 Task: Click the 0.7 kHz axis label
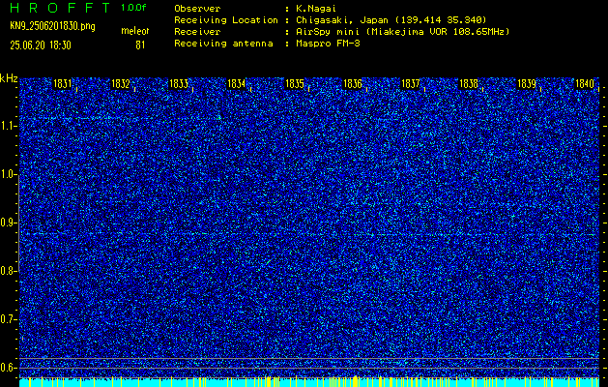tap(8, 319)
